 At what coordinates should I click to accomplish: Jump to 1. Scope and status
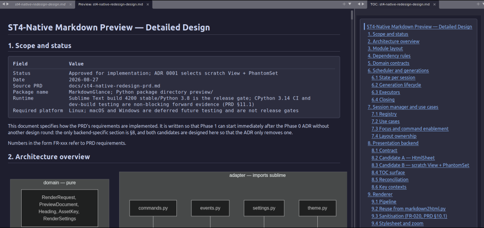(x=388, y=34)
